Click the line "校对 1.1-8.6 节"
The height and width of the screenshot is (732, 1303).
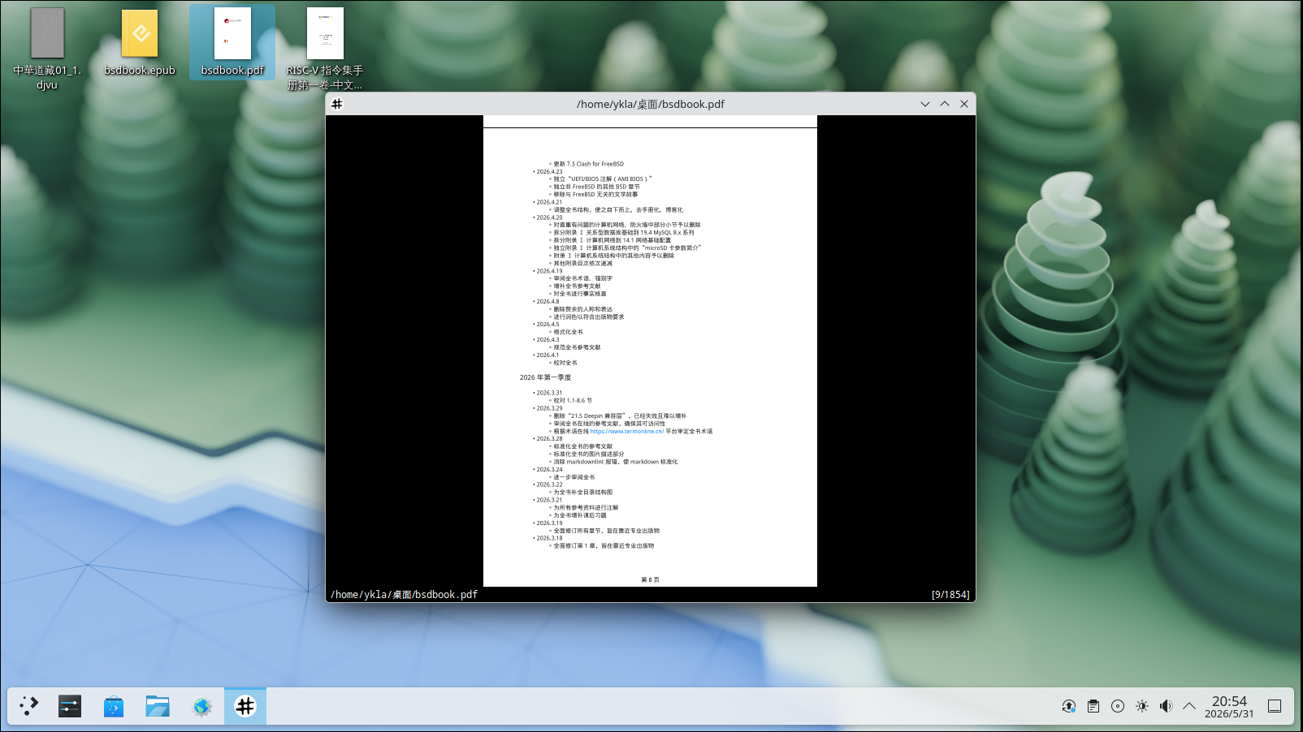pyautogui.click(x=573, y=401)
